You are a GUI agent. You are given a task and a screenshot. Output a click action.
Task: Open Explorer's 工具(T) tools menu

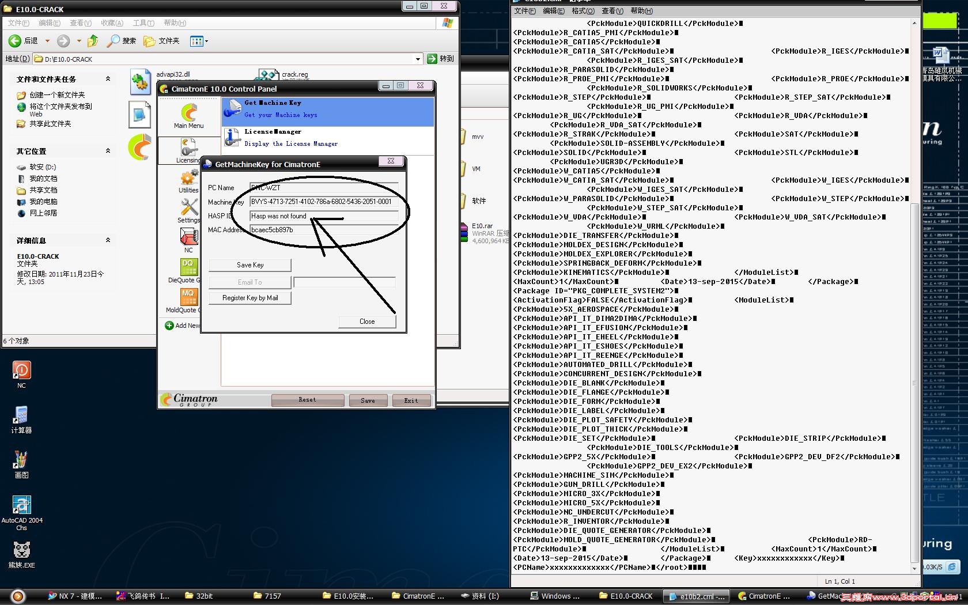point(143,23)
